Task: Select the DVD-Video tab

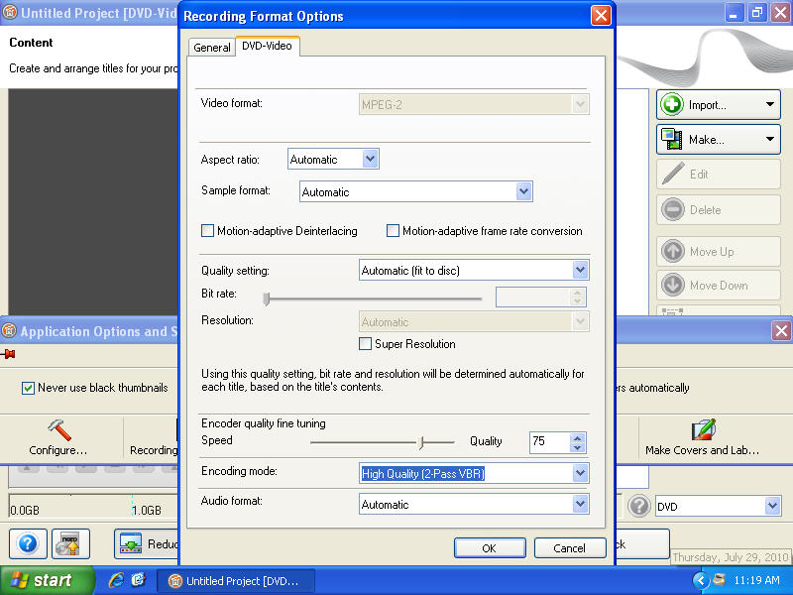Action: [x=267, y=46]
